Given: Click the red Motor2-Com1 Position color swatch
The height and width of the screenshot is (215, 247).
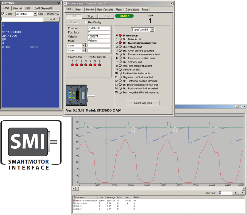Looking at the screenshot, I should tap(74, 201).
